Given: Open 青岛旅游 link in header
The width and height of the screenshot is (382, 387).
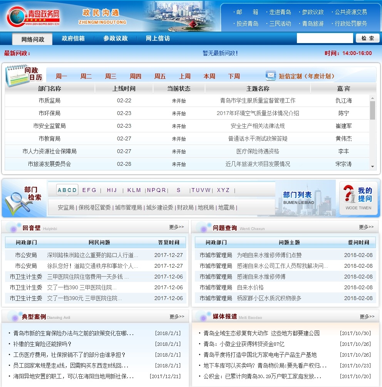Looking at the screenshot, I should pyautogui.click(x=313, y=23).
